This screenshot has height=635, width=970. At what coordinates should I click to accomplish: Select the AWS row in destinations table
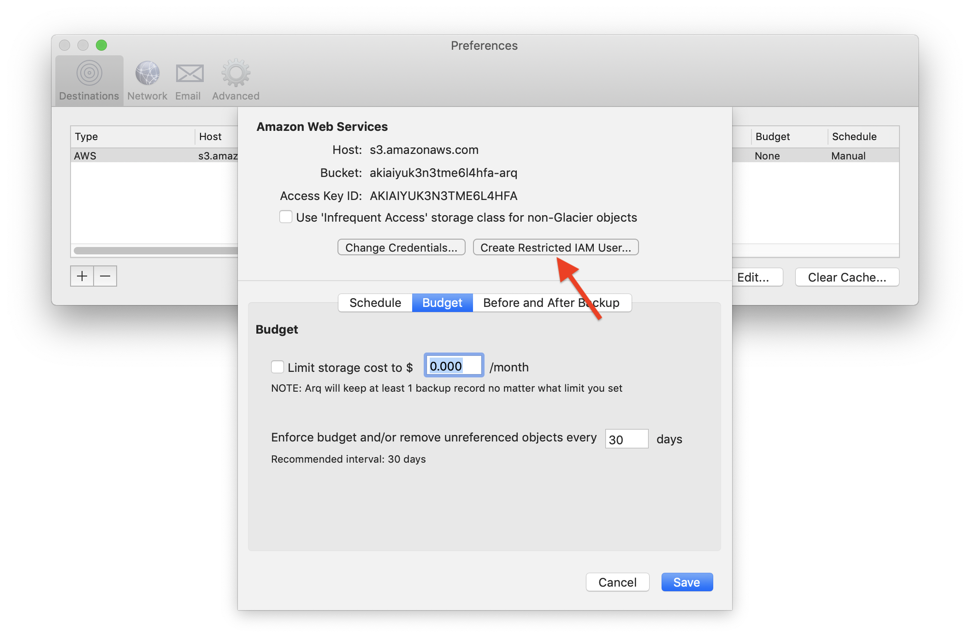154,156
